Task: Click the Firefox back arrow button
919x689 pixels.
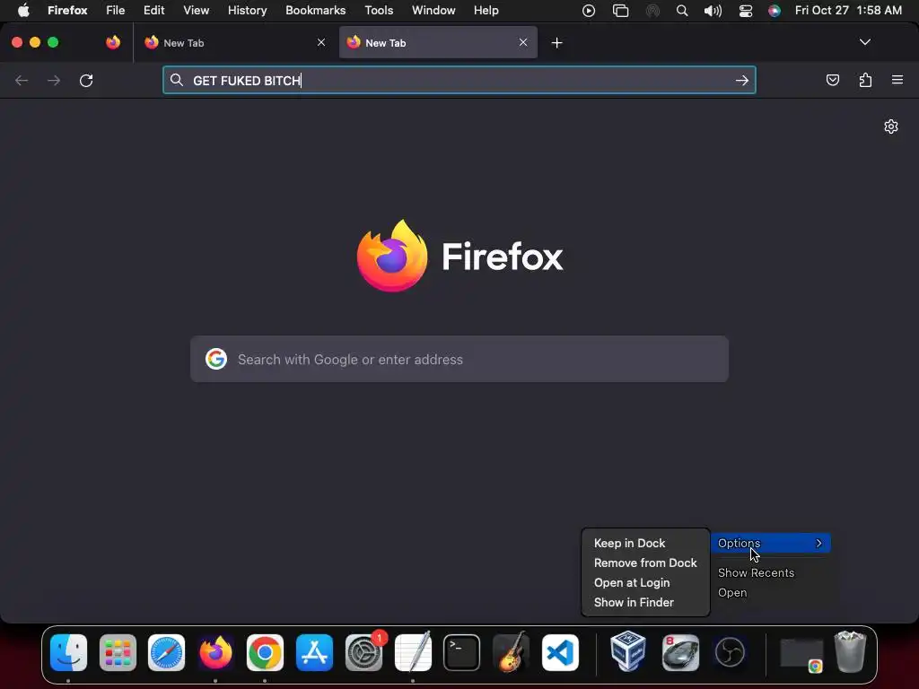Action: click(22, 80)
